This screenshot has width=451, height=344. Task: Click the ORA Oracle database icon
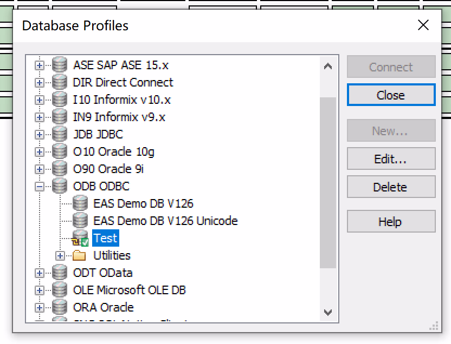[60, 308]
